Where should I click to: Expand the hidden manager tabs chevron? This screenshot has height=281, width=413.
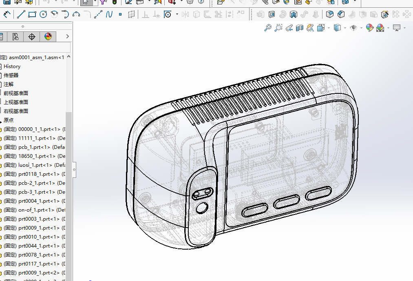[68, 37]
